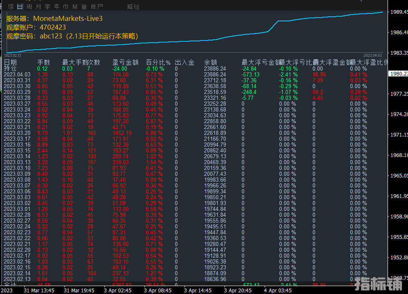
Task: Click the max floating loss -248.4
Action: 249,92
